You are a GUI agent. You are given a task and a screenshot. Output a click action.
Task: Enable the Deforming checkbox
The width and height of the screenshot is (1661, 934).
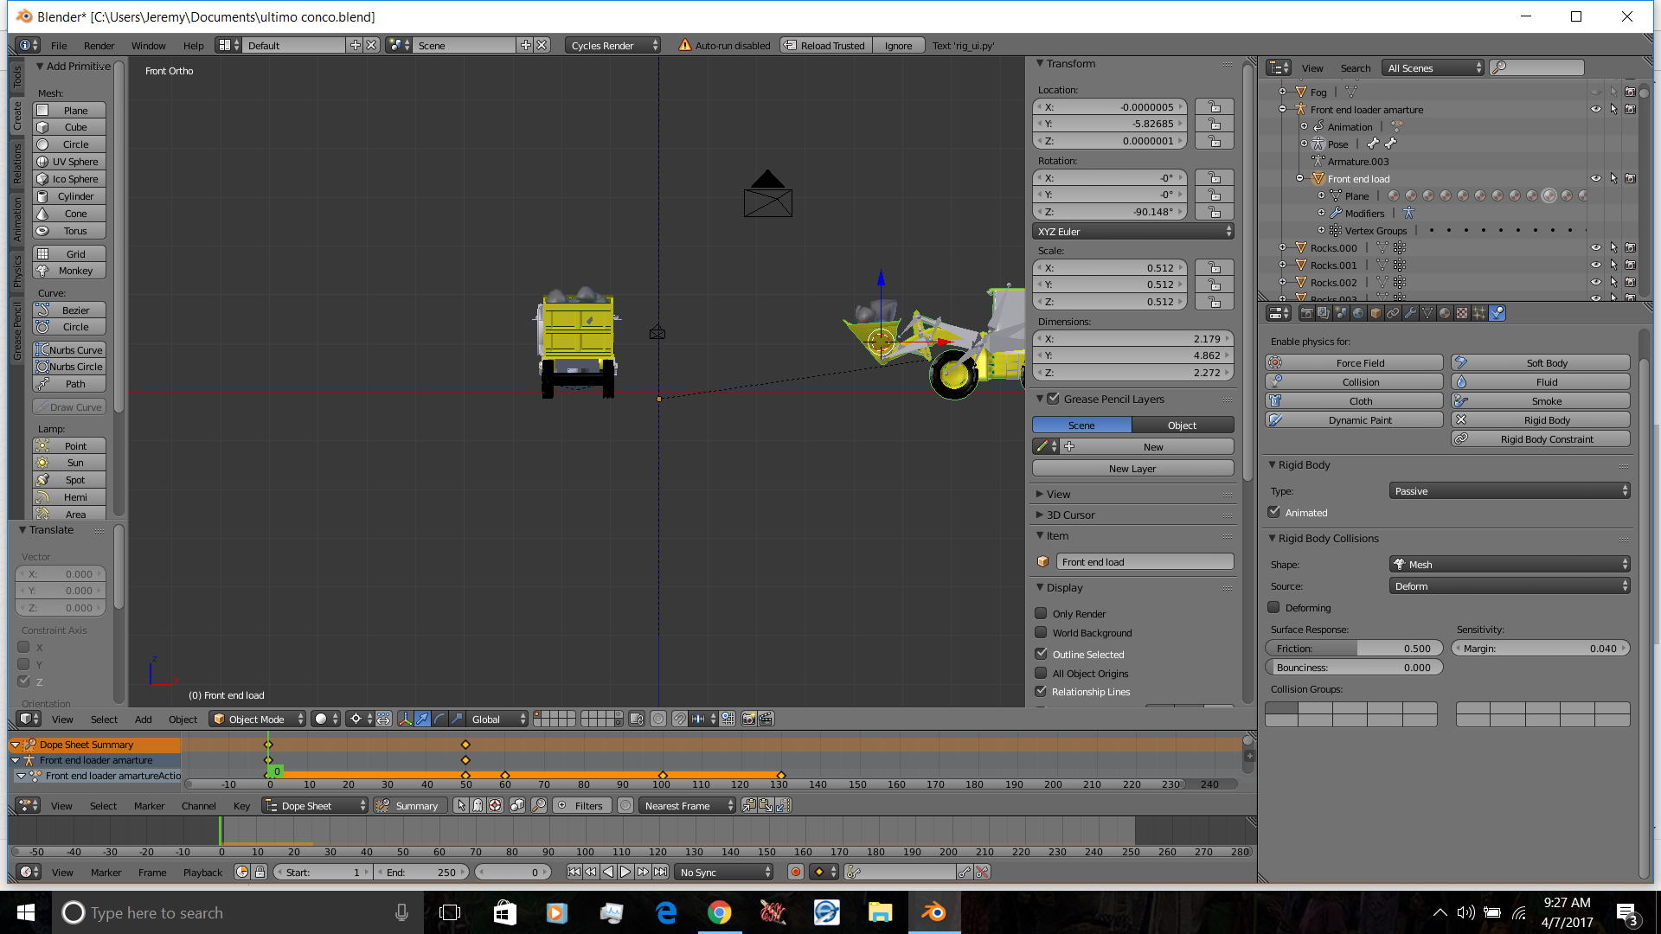[1273, 607]
